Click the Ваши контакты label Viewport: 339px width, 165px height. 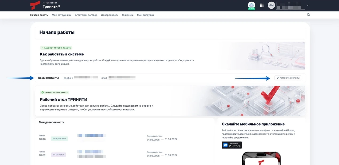tap(48, 78)
